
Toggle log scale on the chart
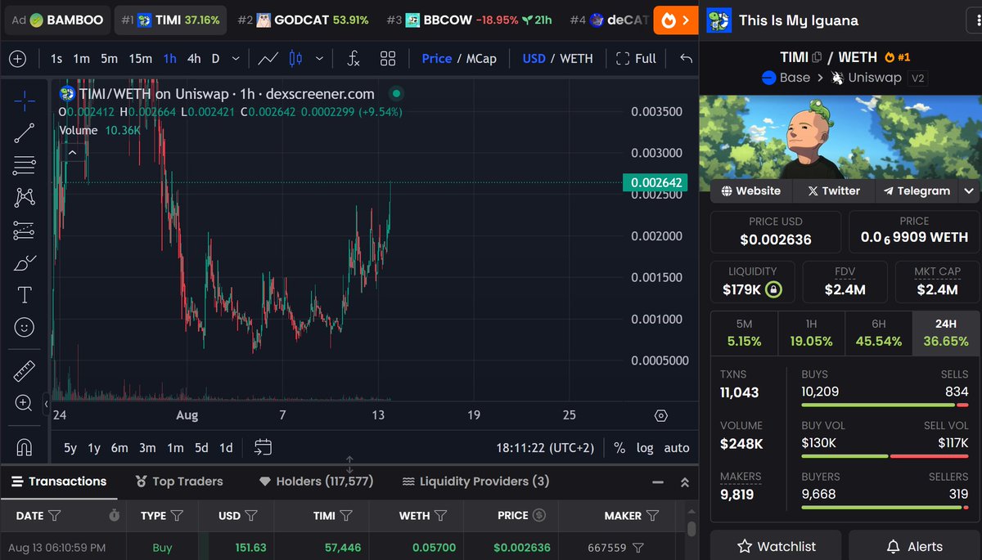pos(645,448)
